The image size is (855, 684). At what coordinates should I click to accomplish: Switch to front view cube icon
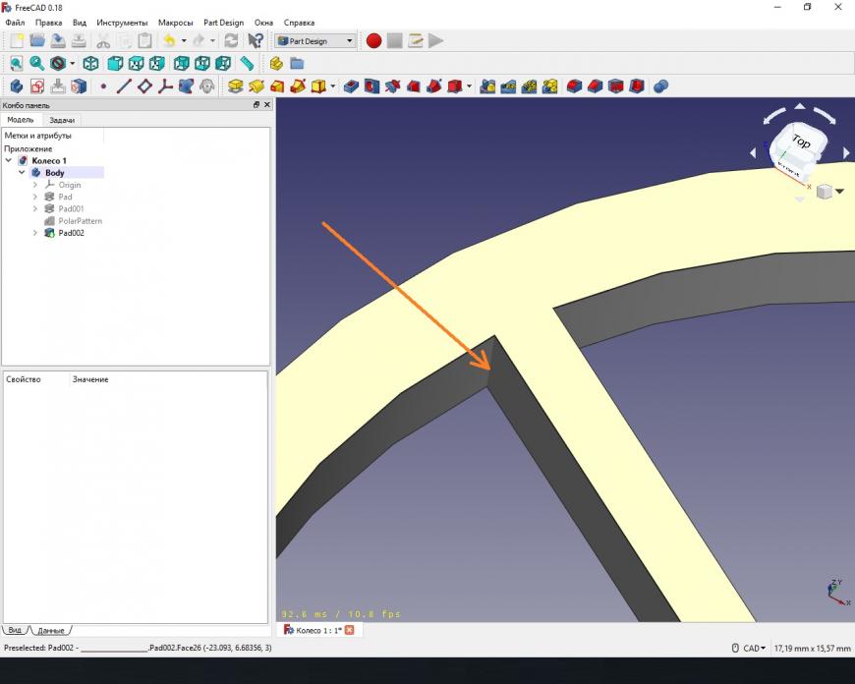point(115,64)
